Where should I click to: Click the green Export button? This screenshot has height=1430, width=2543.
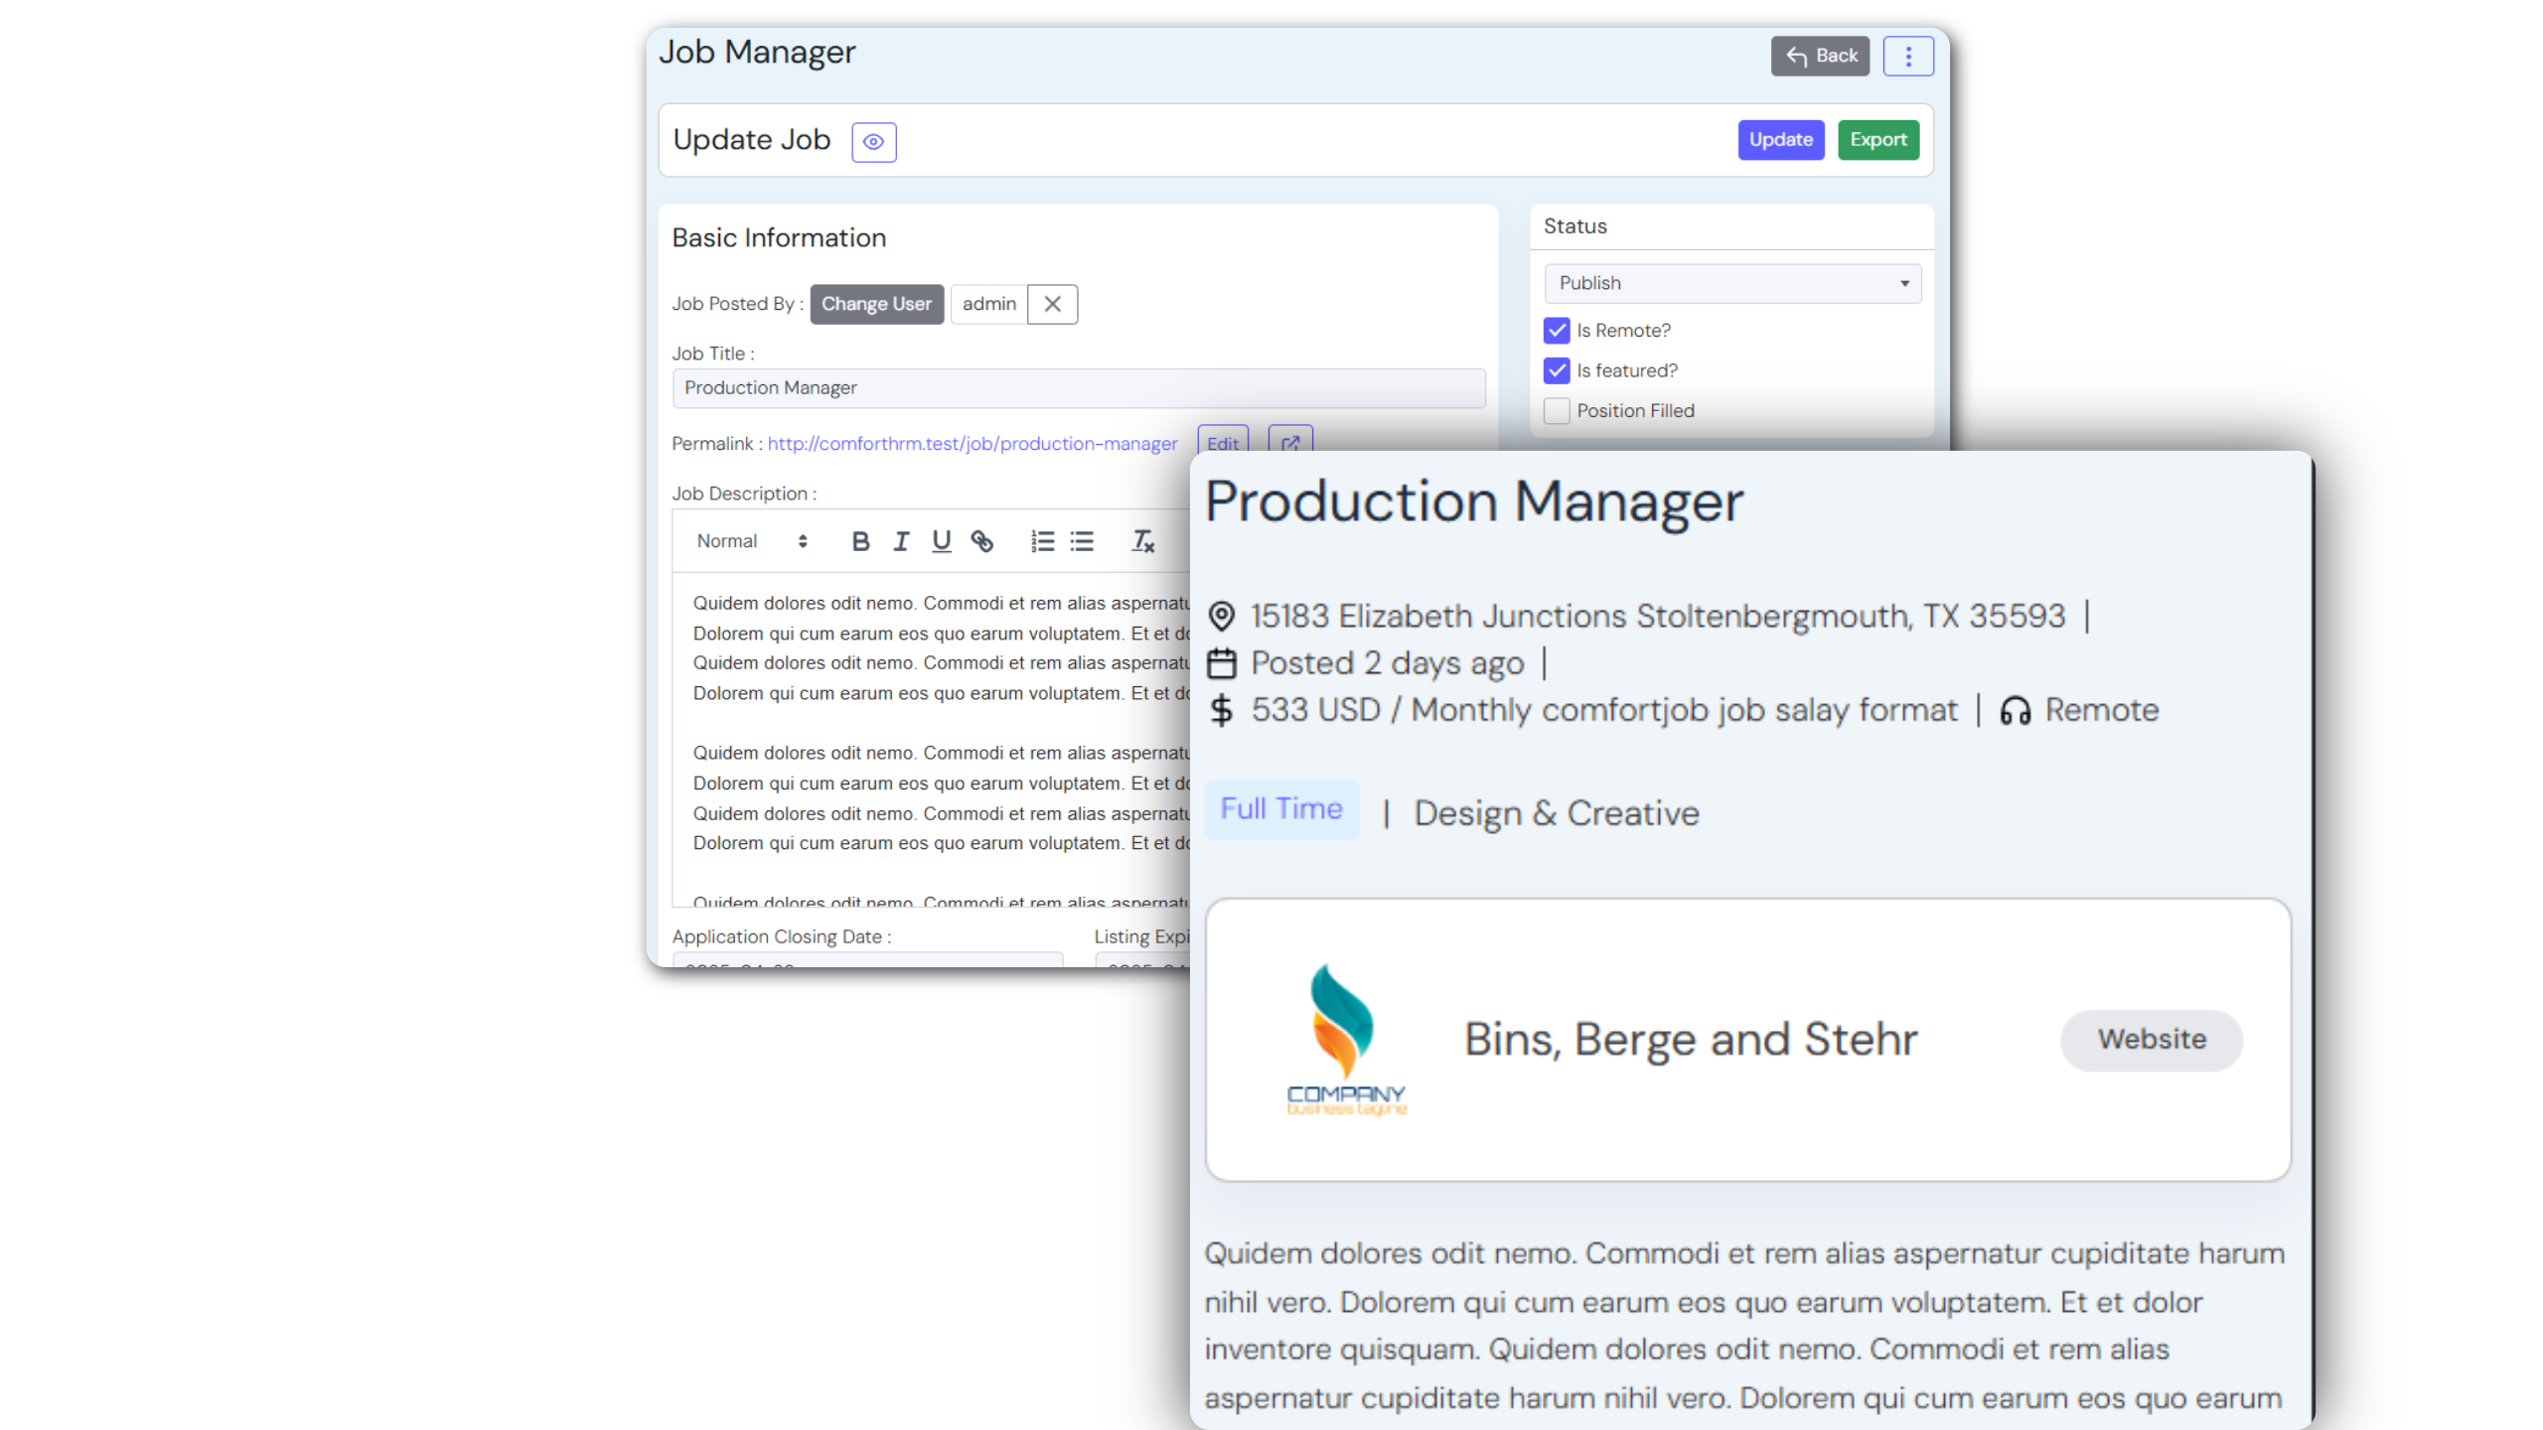pyautogui.click(x=1877, y=140)
